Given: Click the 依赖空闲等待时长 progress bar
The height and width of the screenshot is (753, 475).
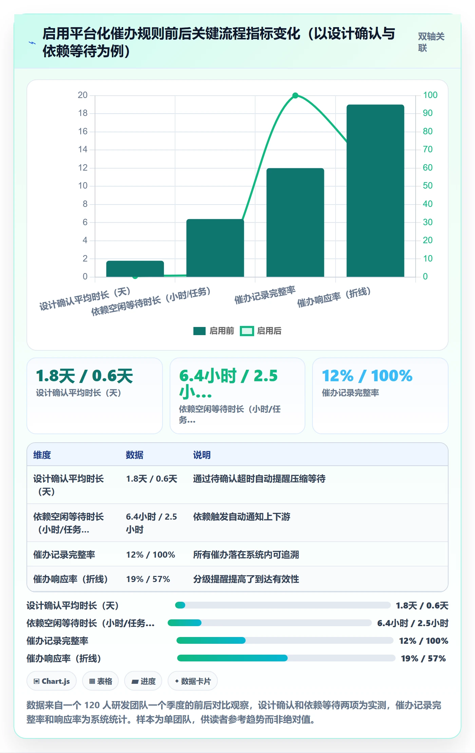Looking at the screenshot, I should pos(270,623).
